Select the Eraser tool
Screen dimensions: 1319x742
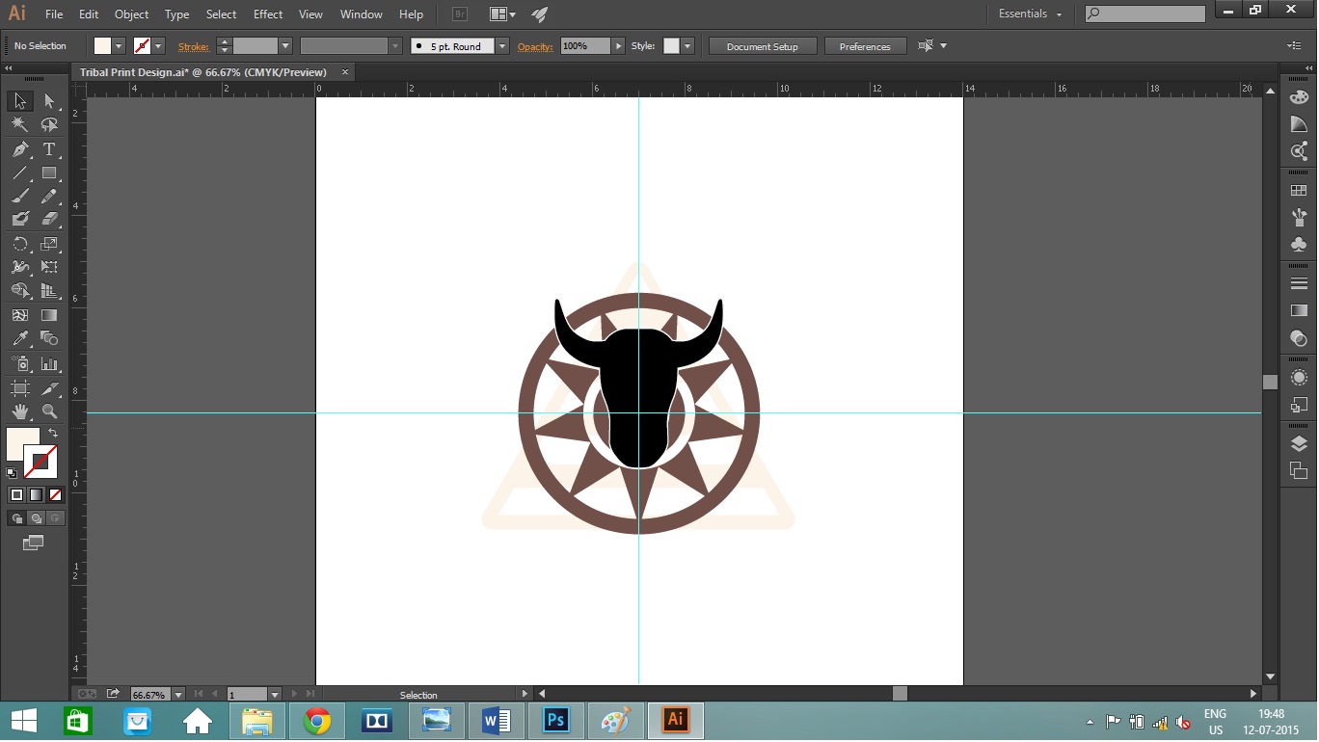(49, 220)
